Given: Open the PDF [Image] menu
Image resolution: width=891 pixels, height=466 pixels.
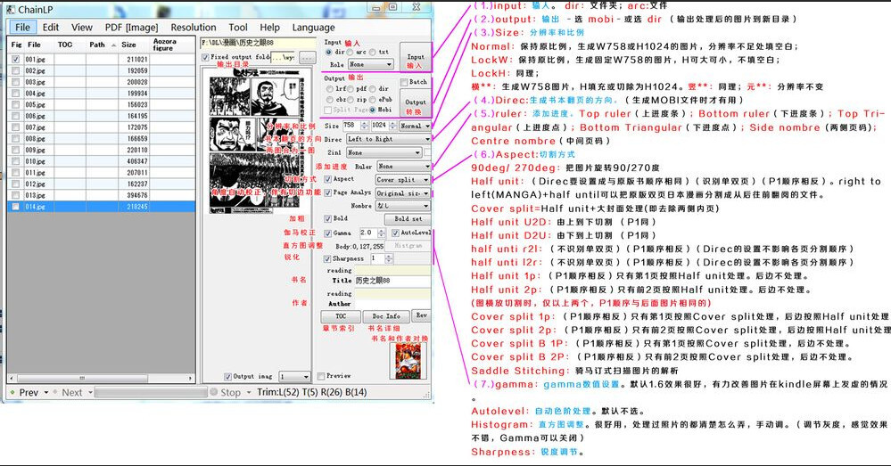Looking at the screenshot, I should tap(131, 28).
